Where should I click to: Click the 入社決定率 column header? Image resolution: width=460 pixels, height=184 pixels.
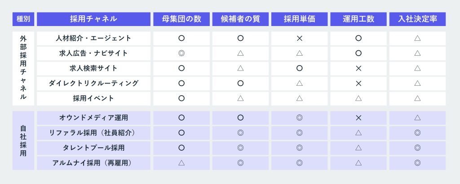pyautogui.click(x=417, y=19)
